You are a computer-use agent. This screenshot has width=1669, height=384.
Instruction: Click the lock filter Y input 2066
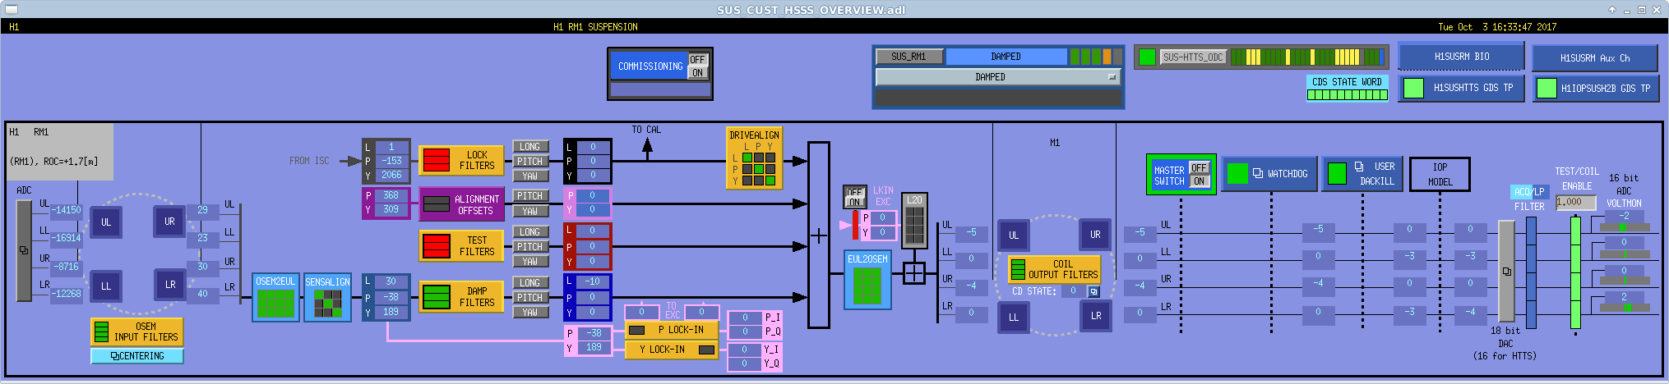391,175
